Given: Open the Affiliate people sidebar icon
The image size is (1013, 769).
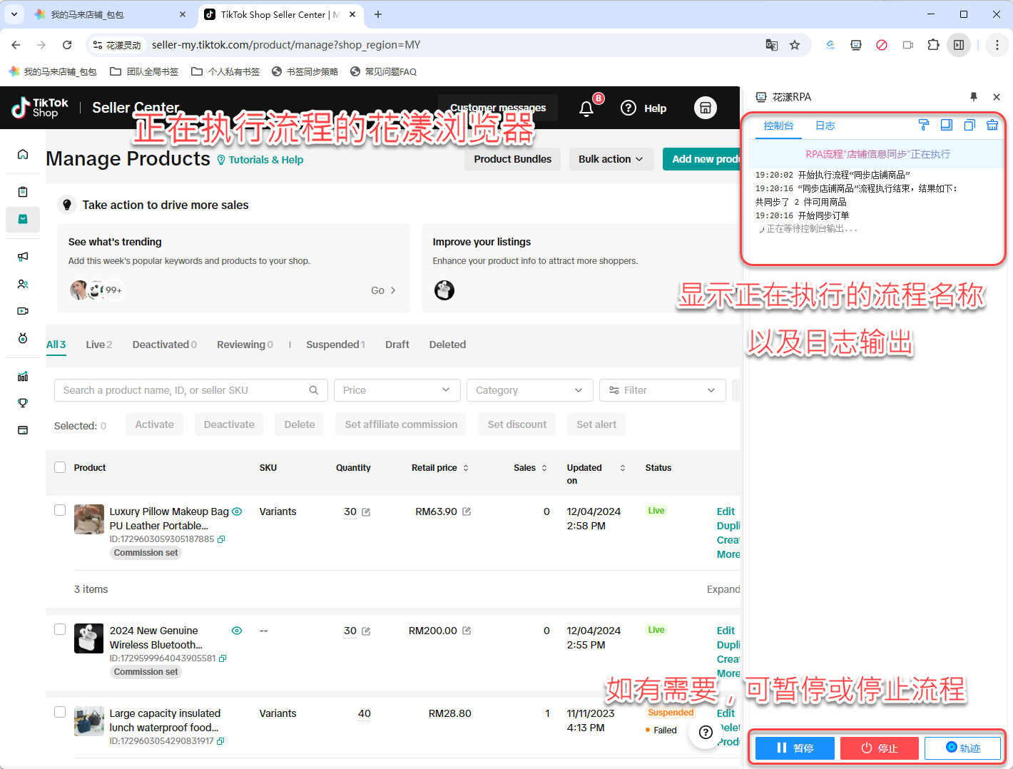Looking at the screenshot, I should point(23,284).
